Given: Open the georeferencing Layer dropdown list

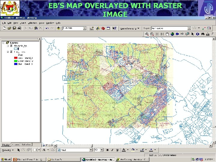Looking at the screenshot, I should click(189, 28).
